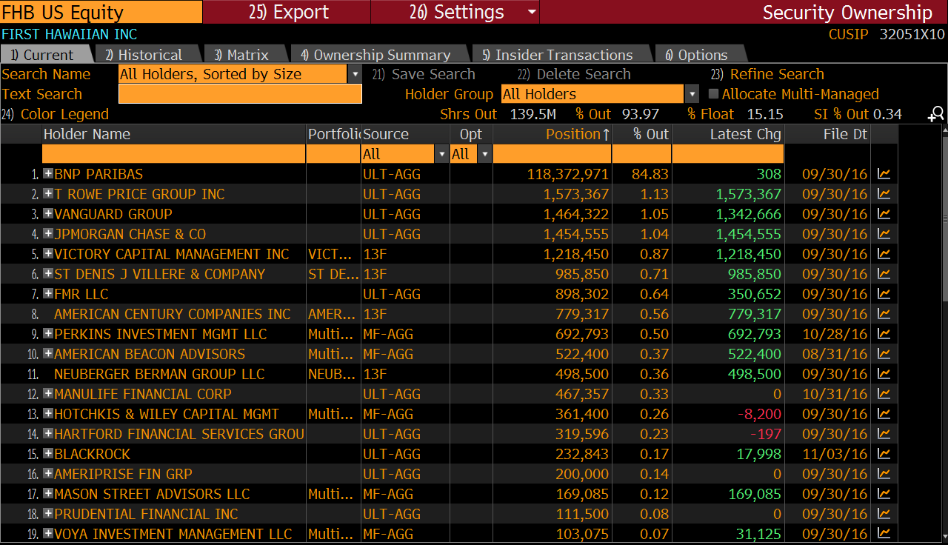This screenshot has height=545, width=948.
Task: Click into the Text Search field
Action: [240, 94]
